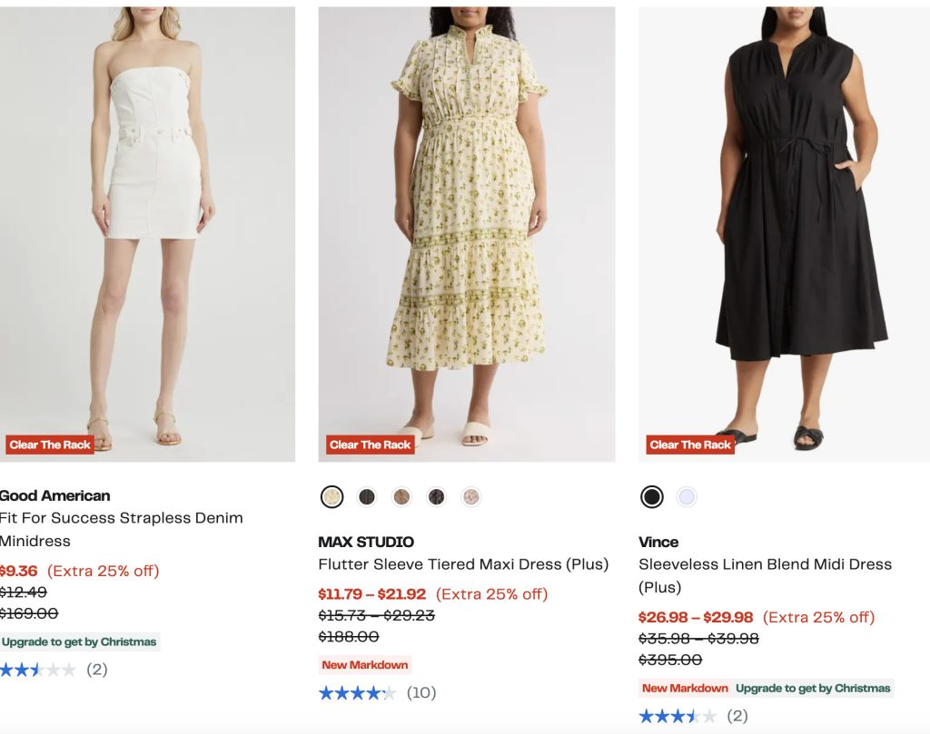Click Clear The Rack badge on floral dress
The height and width of the screenshot is (734, 930).
tap(371, 445)
